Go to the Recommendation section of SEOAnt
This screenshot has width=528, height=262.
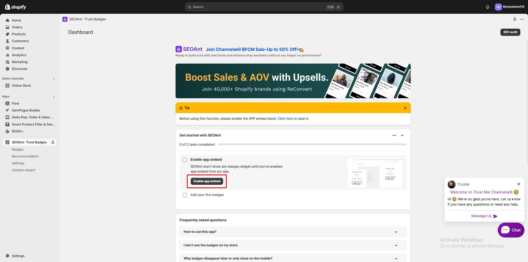(25, 156)
